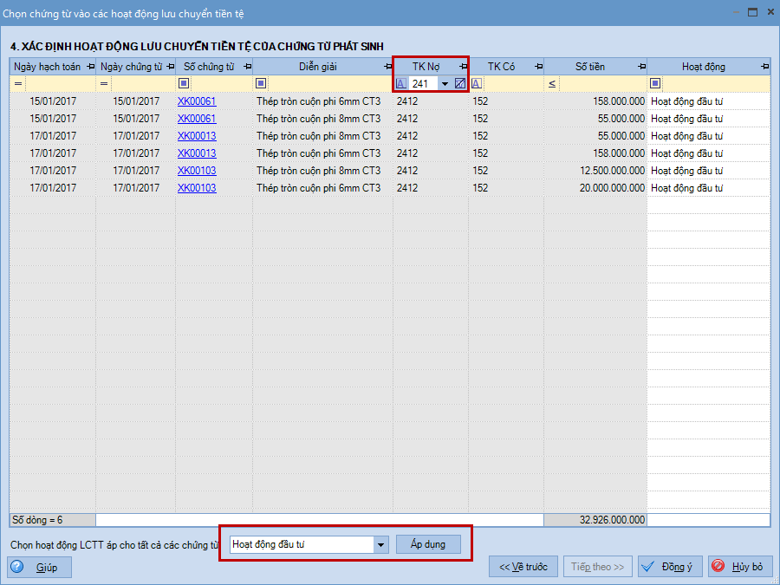This screenshot has width=780, height=585.
Task: Click the Áp dụng button
Action: pyautogui.click(x=428, y=544)
